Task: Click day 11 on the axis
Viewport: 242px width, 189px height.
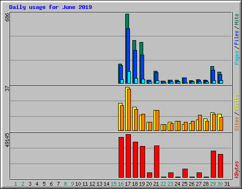Action: pos(85,184)
